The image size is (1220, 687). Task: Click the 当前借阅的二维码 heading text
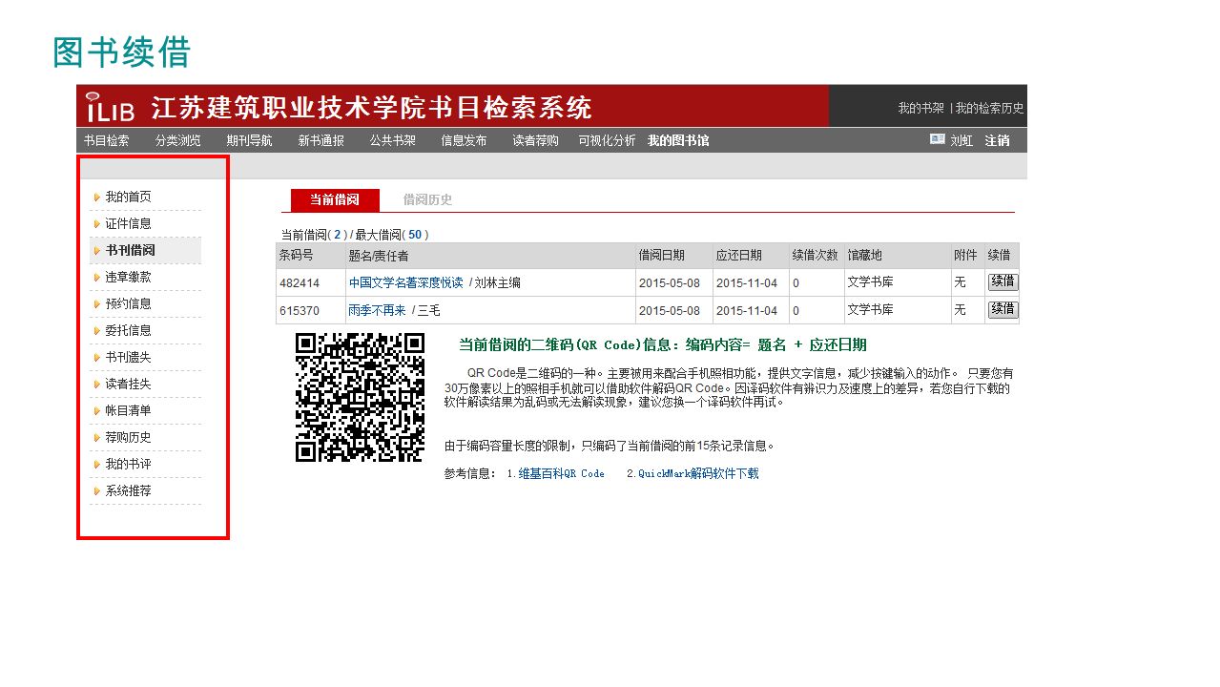tap(663, 344)
